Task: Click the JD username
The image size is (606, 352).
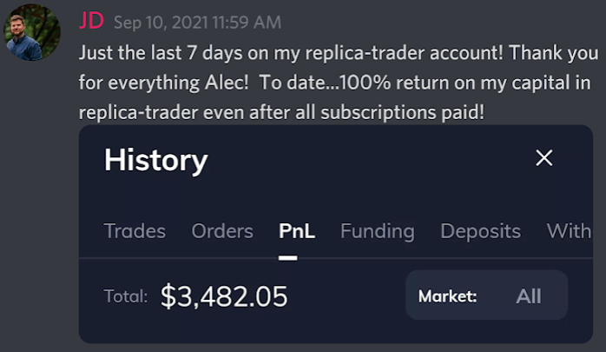Action: 92,21
